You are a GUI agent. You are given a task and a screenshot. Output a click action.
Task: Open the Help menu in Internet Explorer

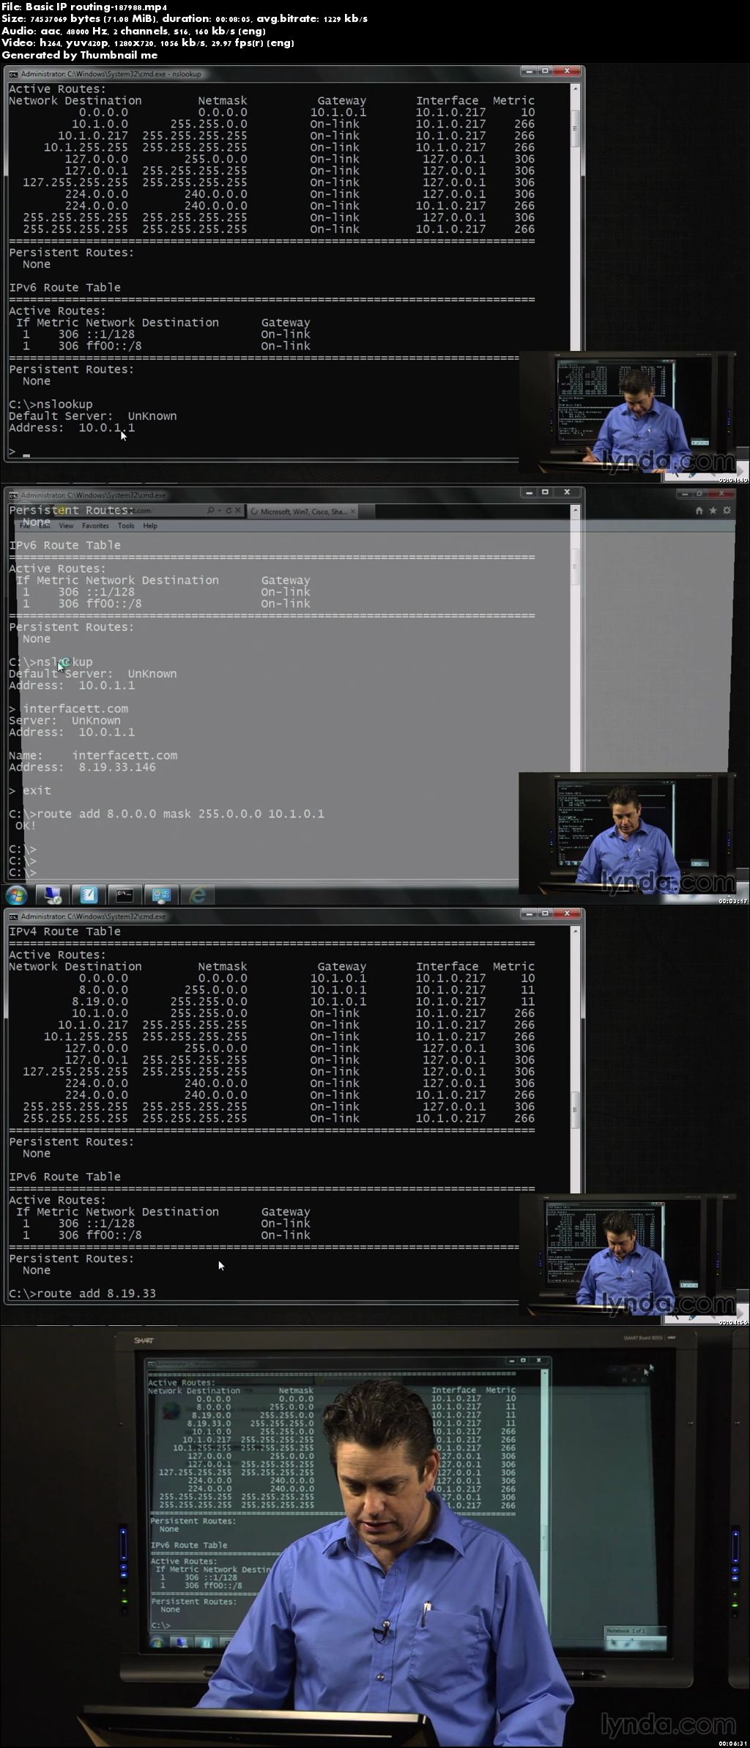150,526
